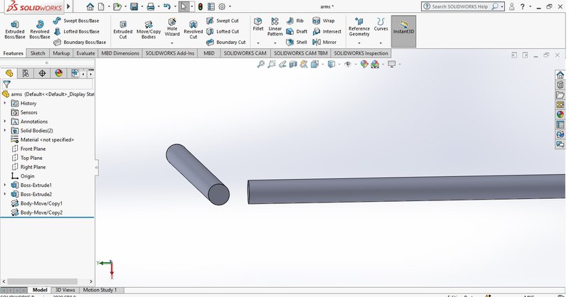The width and height of the screenshot is (569, 297).
Task: Select the Shell feature
Action: tap(297, 42)
